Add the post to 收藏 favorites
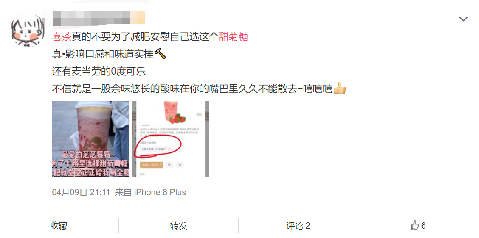This screenshot has width=479, height=238. (x=59, y=226)
